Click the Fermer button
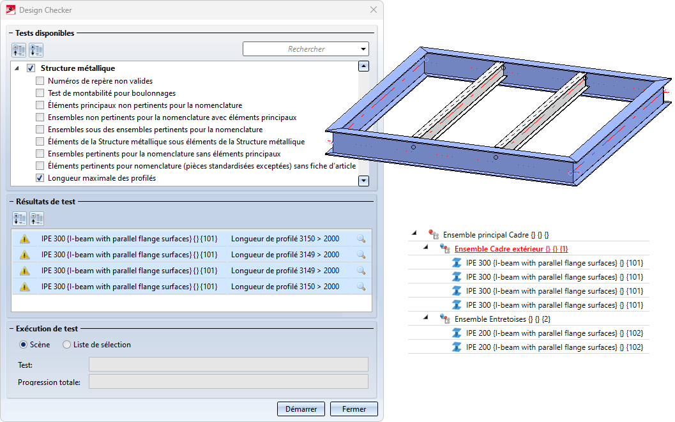 (x=354, y=409)
